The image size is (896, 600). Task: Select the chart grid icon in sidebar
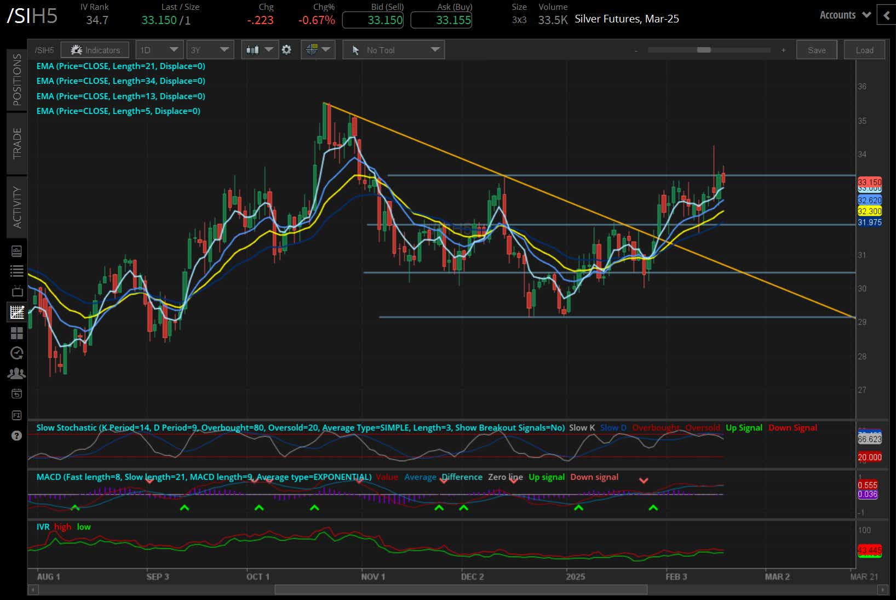(16, 312)
